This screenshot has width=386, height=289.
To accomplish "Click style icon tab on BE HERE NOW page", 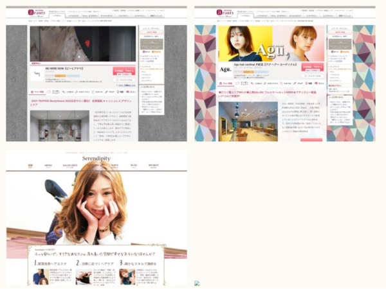I will (x=93, y=92).
